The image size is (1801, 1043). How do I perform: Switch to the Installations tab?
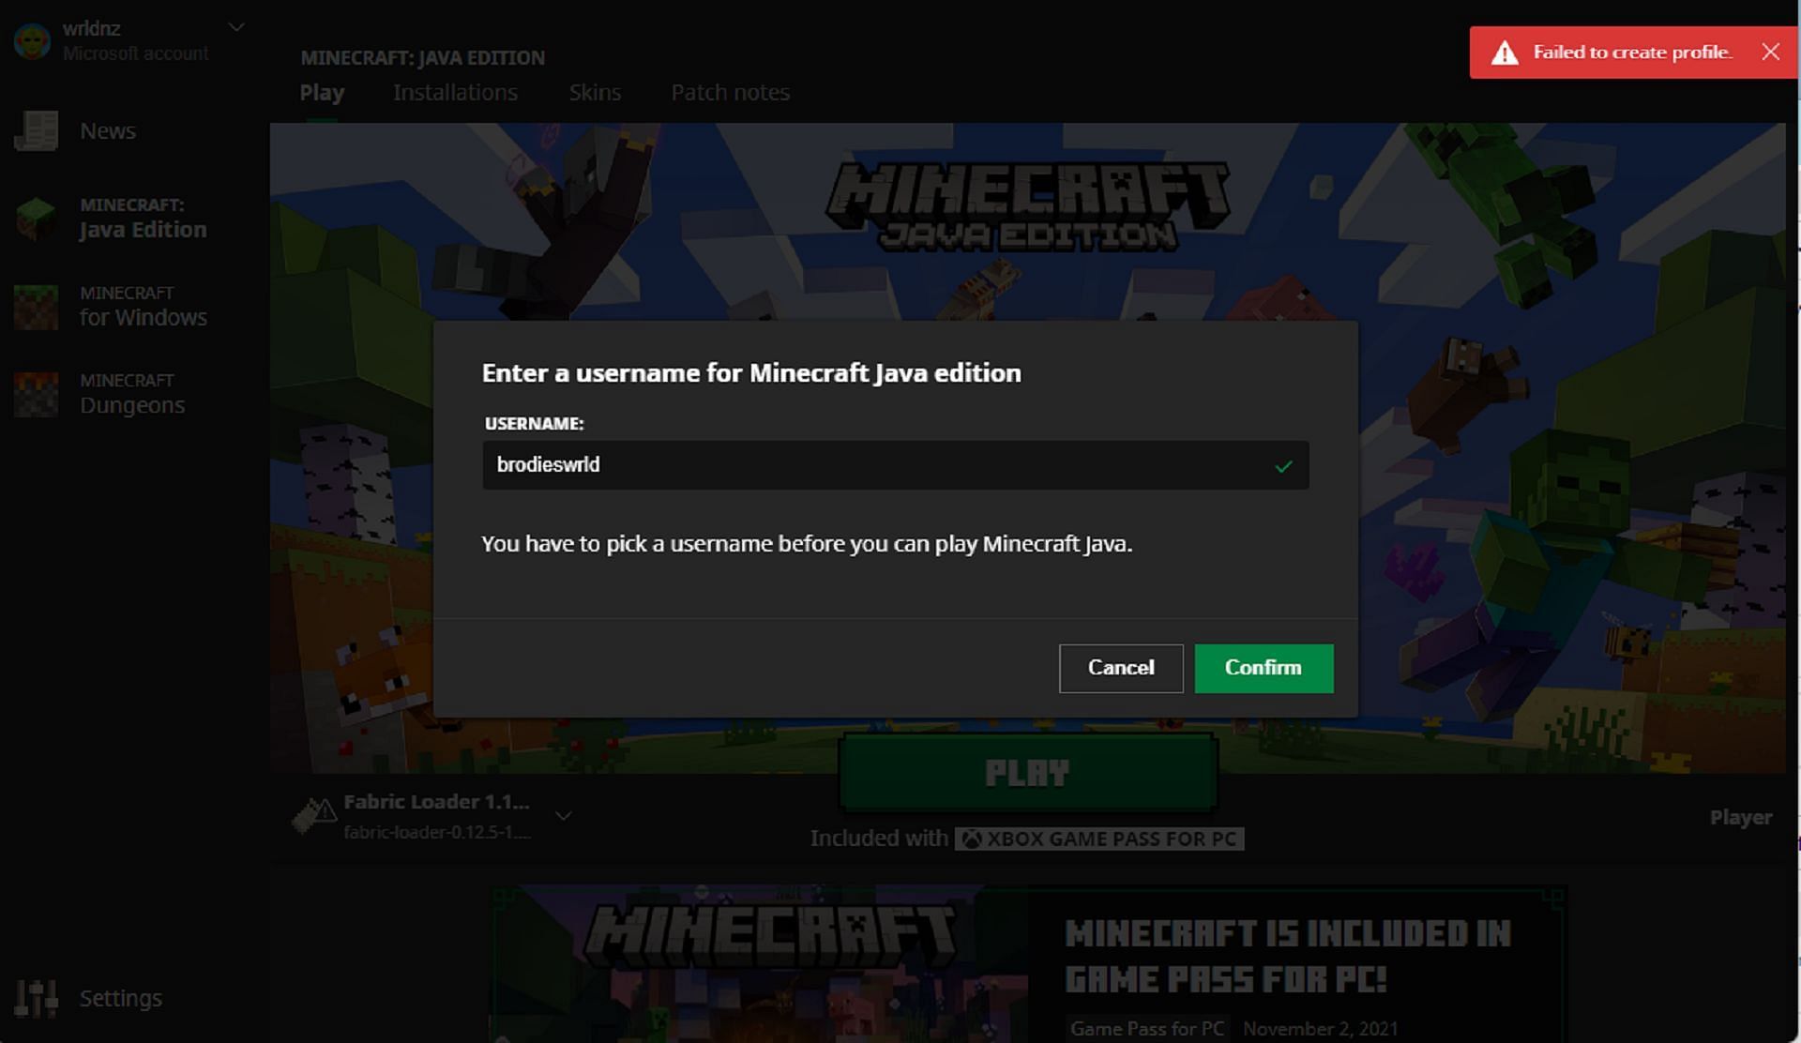pos(453,92)
